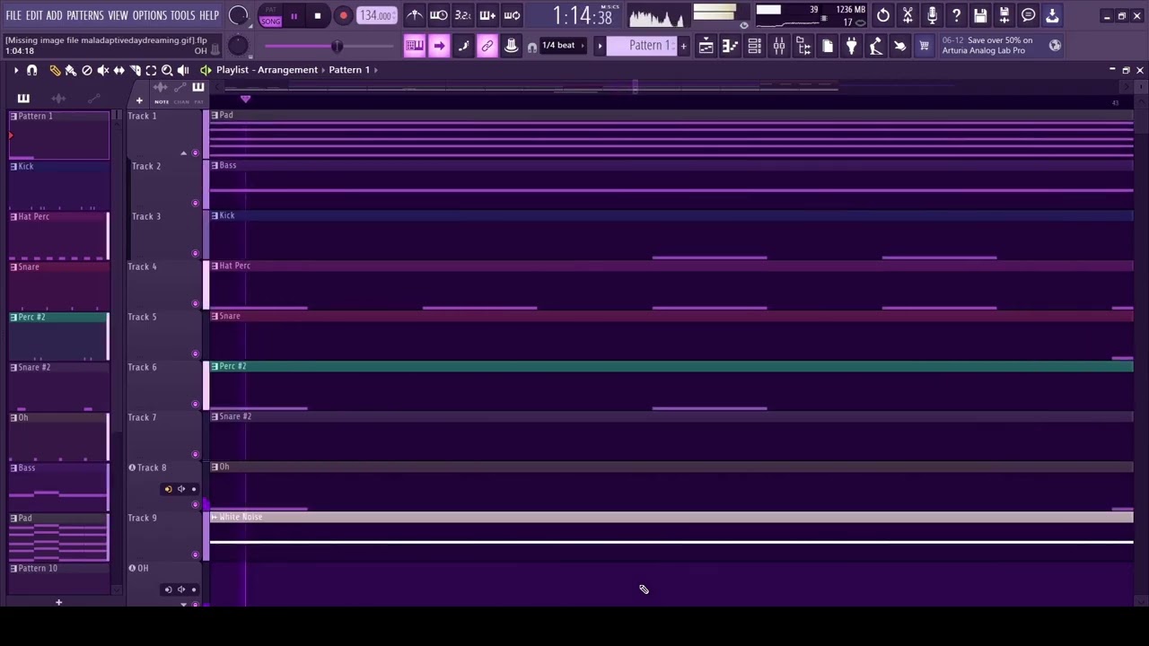Select the playlist select tool
Image resolution: width=1149 pixels, height=646 pixels.
(152, 70)
